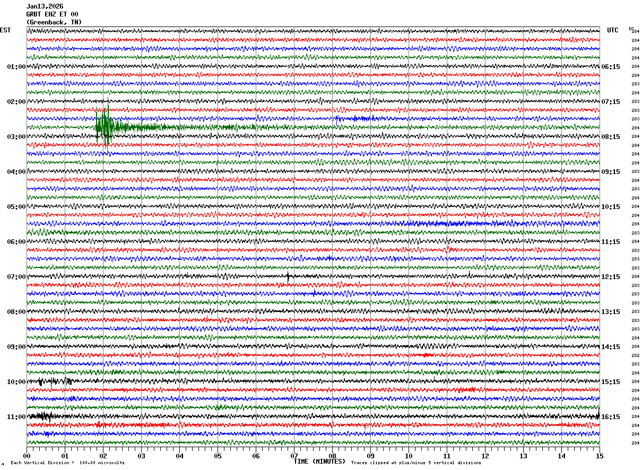This screenshot has width=642, height=470.
Task: Select the 07:00 EST row label
Action: pyautogui.click(x=16, y=277)
